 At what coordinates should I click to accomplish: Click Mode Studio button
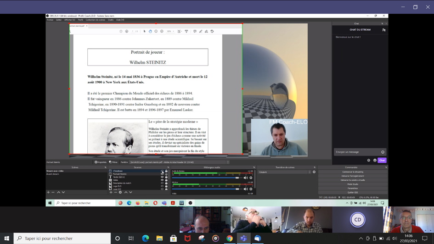[x=352, y=184]
